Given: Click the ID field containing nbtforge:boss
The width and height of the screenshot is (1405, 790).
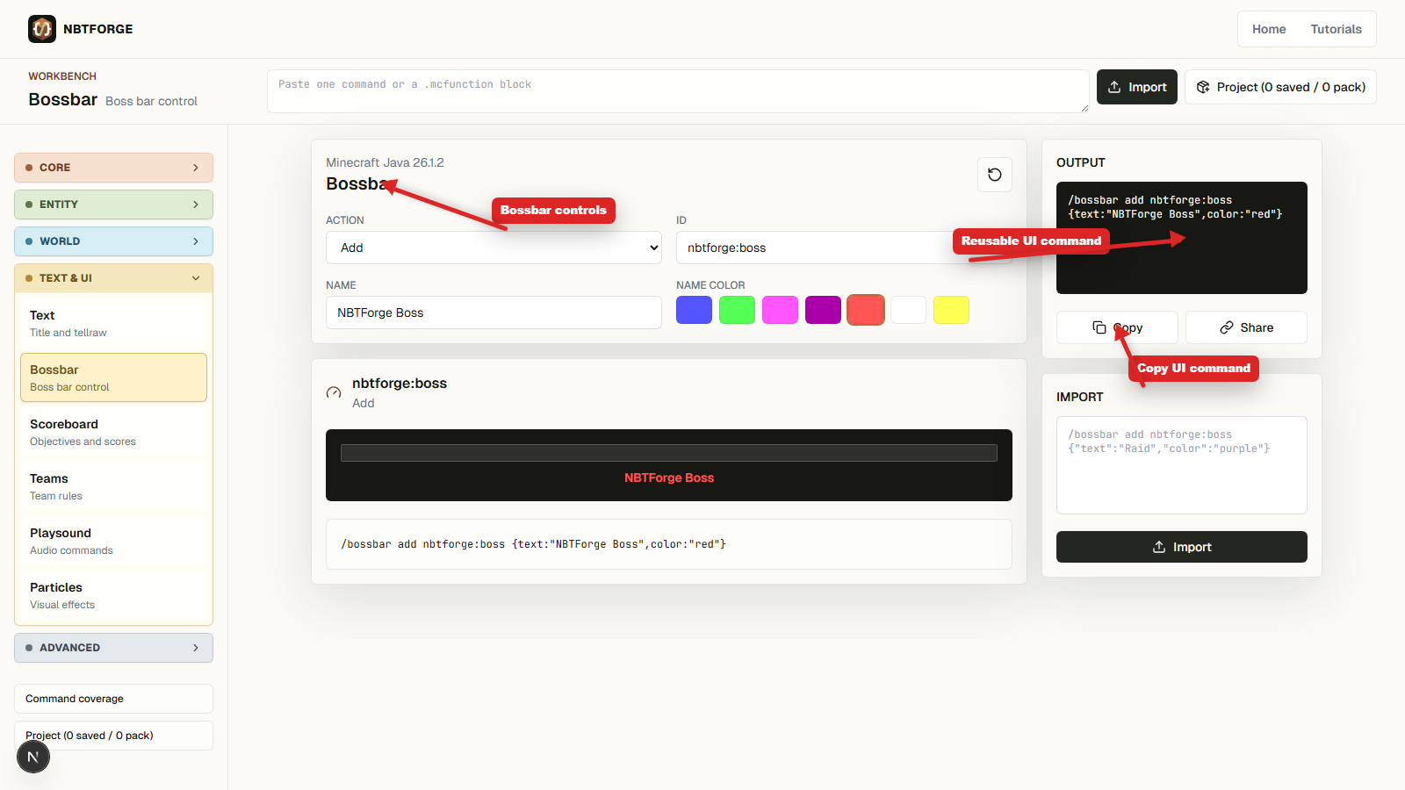Looking at the screenshot, I should point(844,248).
